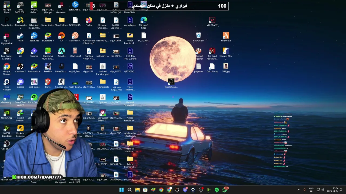Open the Google Chrome desktop shortcut
This screenshot has height=194, width=346.
click(7, 69)
